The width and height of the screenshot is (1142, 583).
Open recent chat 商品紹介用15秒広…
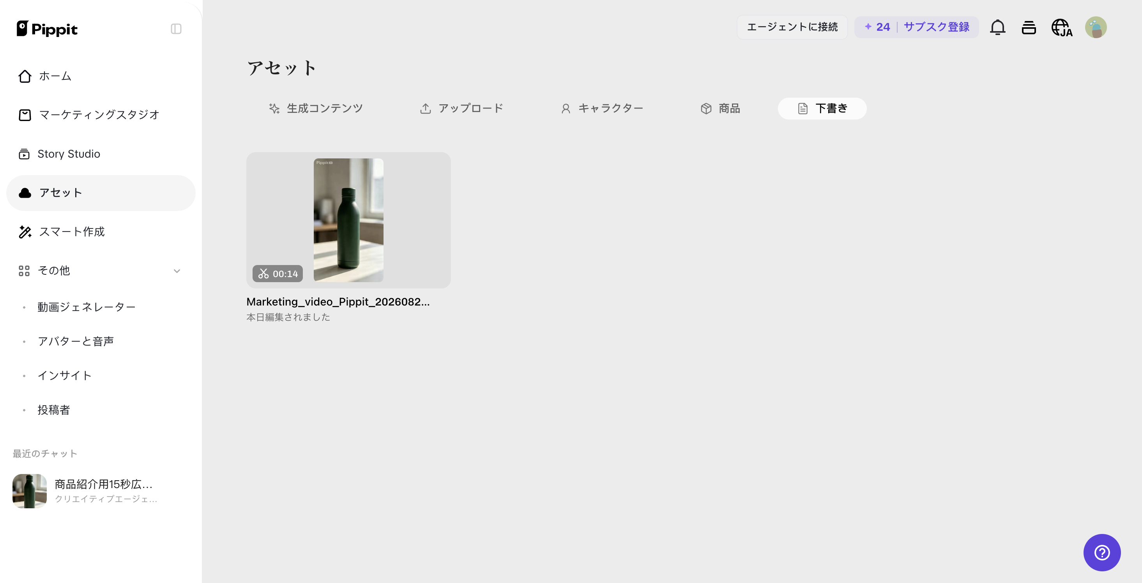tap(101, 491)
